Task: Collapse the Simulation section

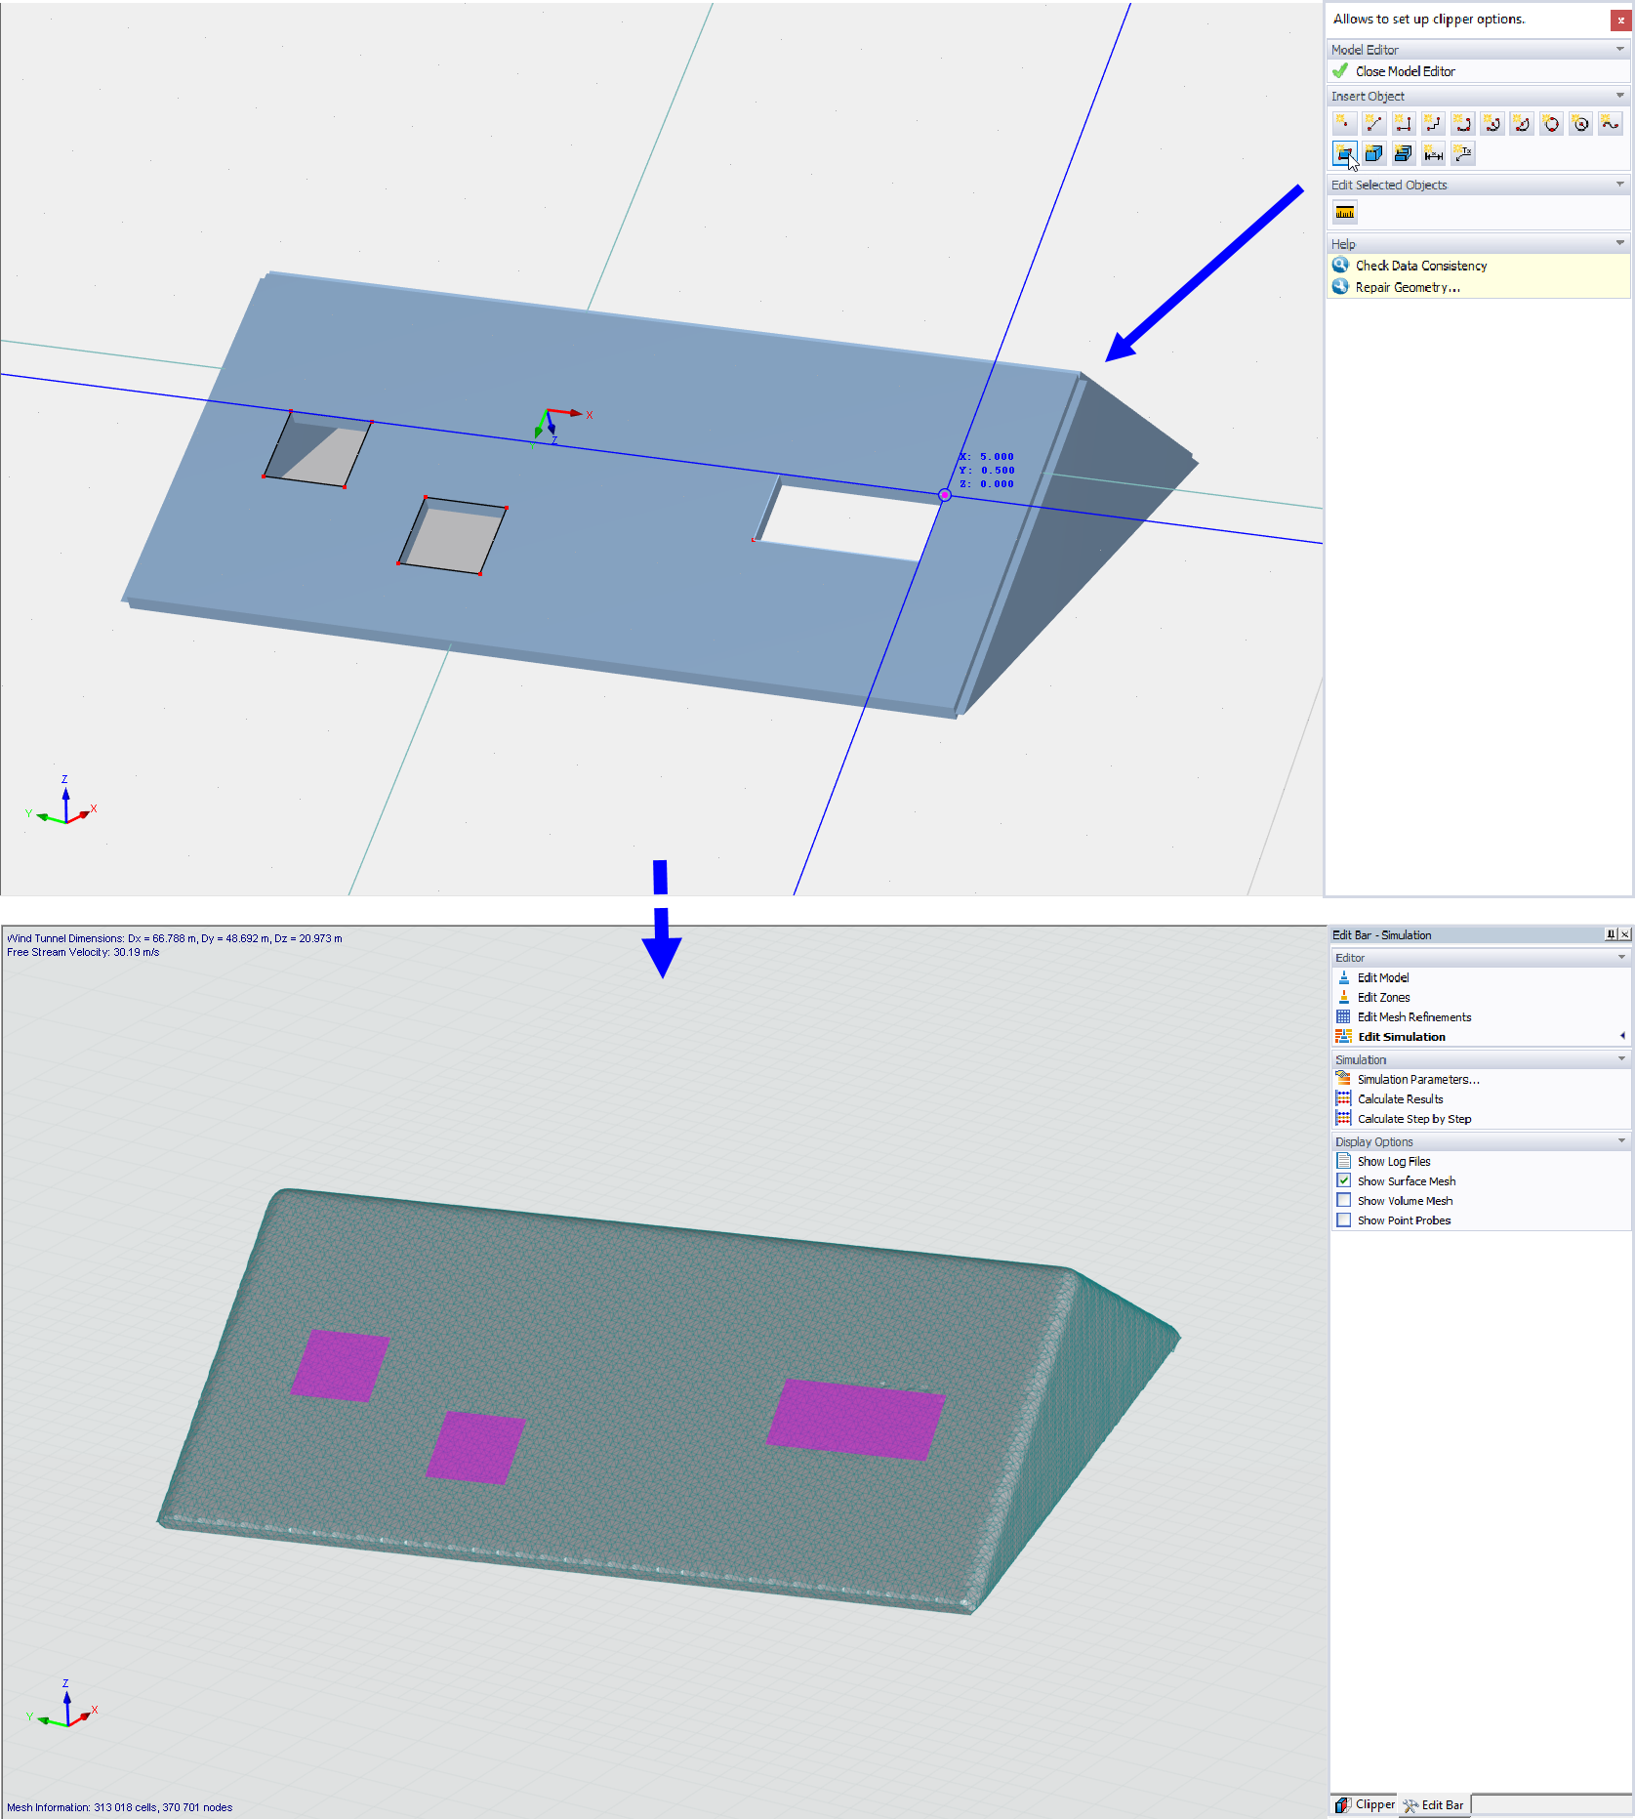Action: (x=1622, y=1059)
